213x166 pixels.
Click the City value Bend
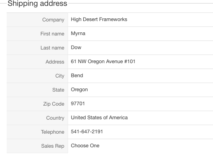[x=77, y=76]
